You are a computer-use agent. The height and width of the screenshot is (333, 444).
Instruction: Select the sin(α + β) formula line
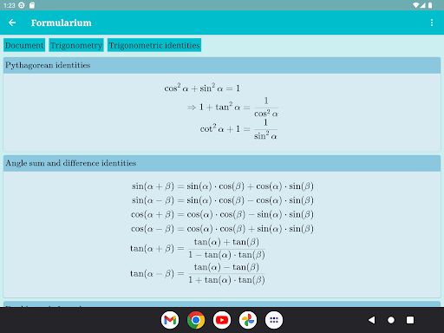(223, 186)
